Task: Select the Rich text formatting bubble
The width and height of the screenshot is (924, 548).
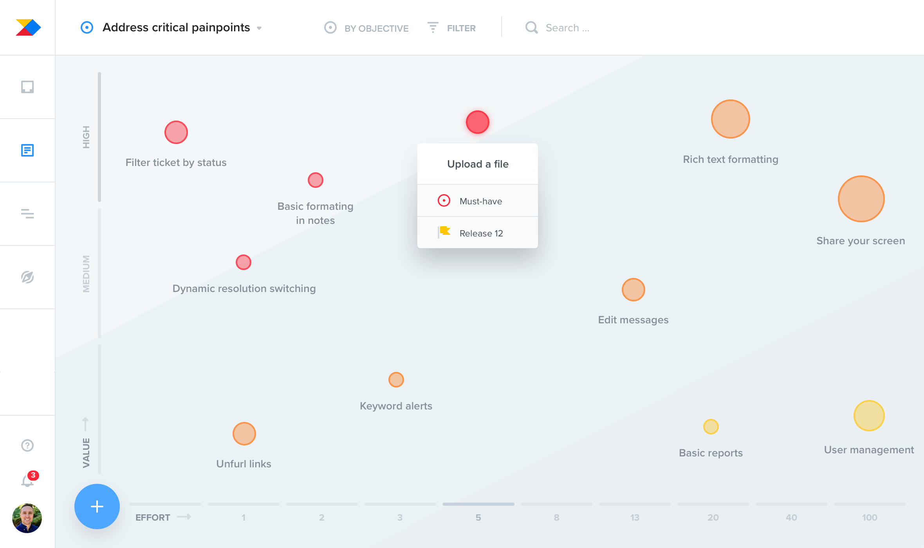Action: 730,119
